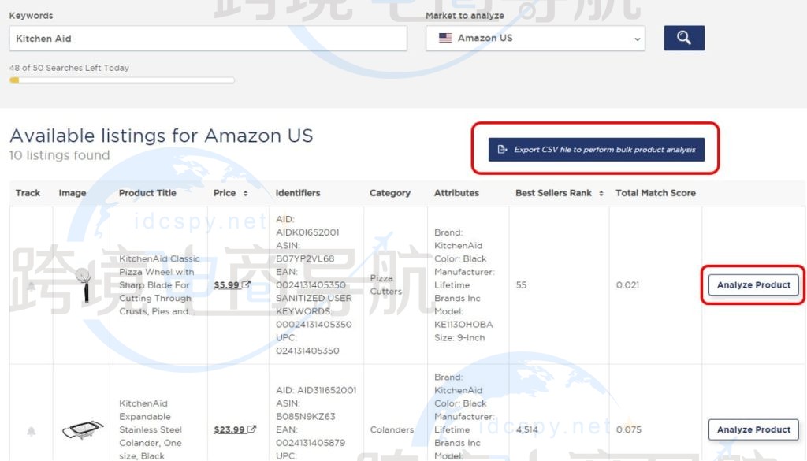The width and height of the screenshot is (807, 461).
Task: Open external link icon beside $23.99 price
Action: (x=251, y=429)
